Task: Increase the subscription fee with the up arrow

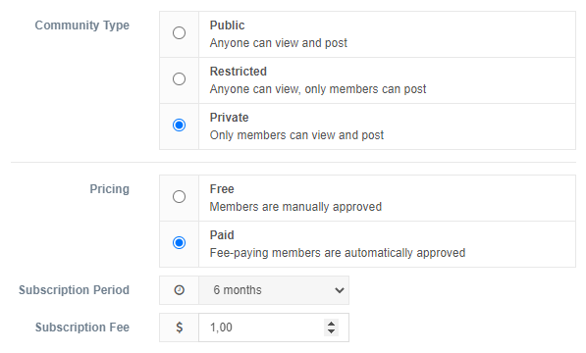Action: click(331, 324)
